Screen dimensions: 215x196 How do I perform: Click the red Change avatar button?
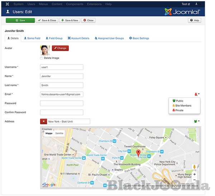(60, 48)
